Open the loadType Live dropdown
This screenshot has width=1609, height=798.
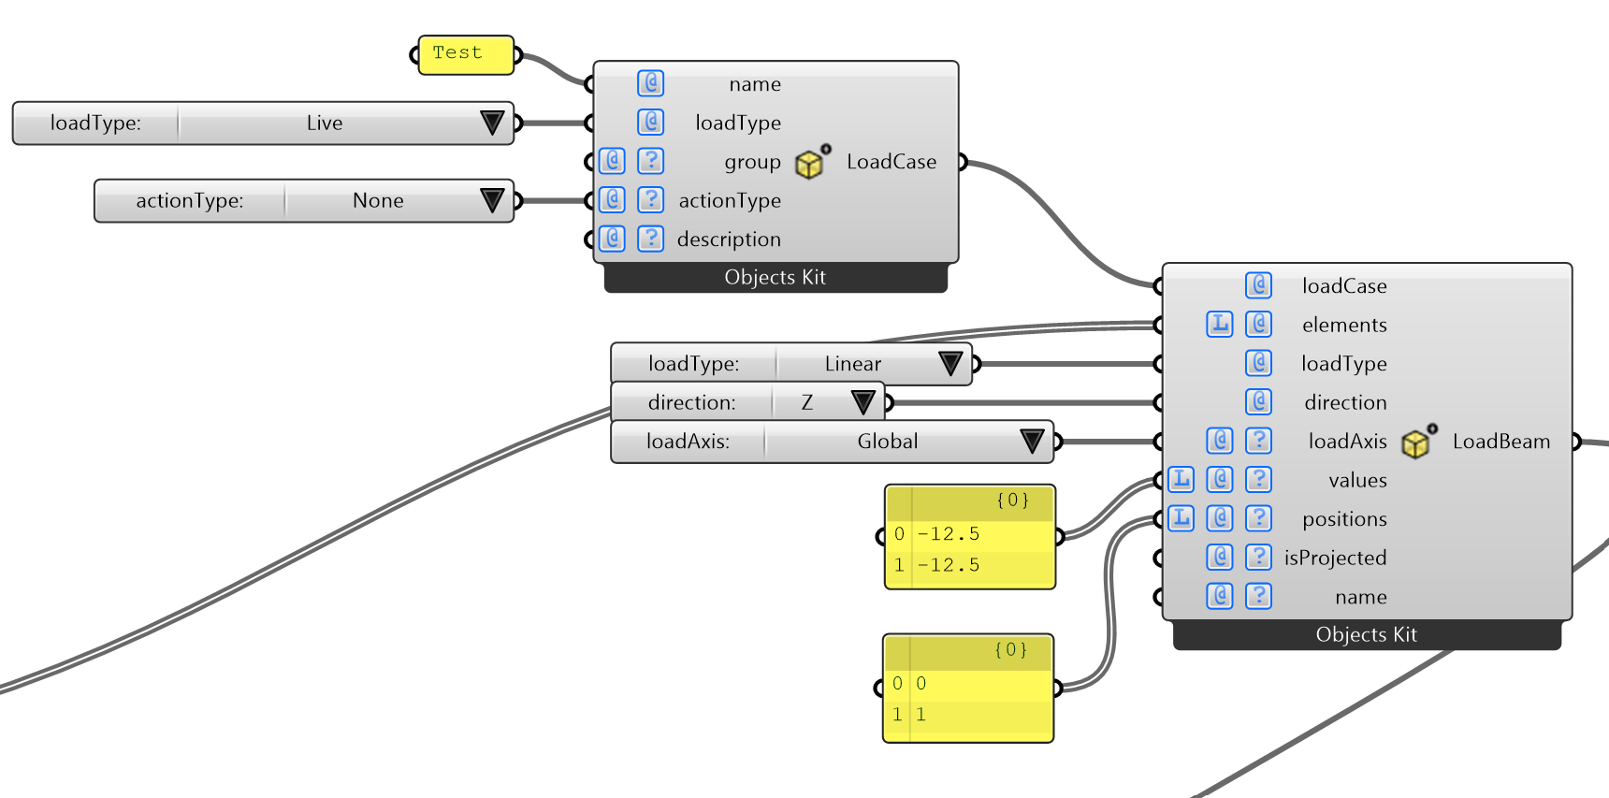491,123
